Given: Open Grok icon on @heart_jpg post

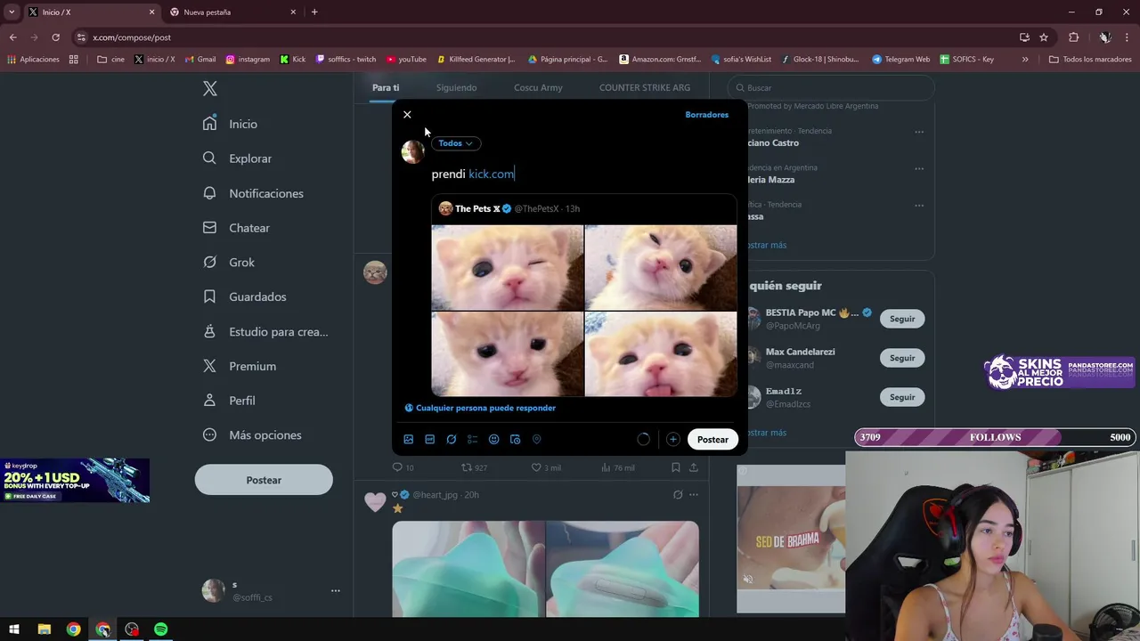Looking at the screenshot, I should [678, 495].
